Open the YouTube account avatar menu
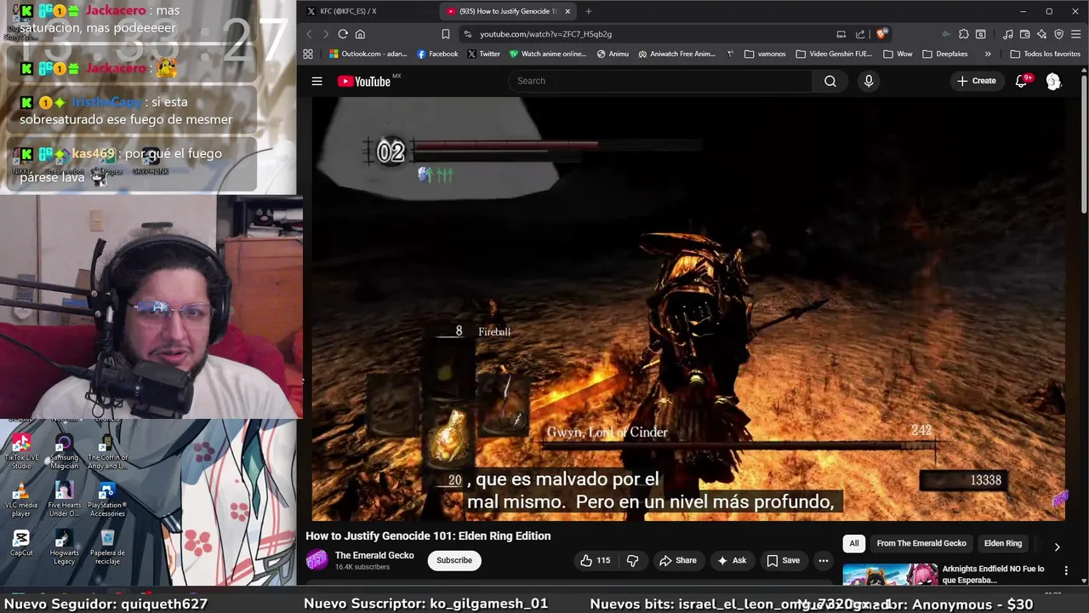Viewport: 1089px width, 613px height. 1053,81
